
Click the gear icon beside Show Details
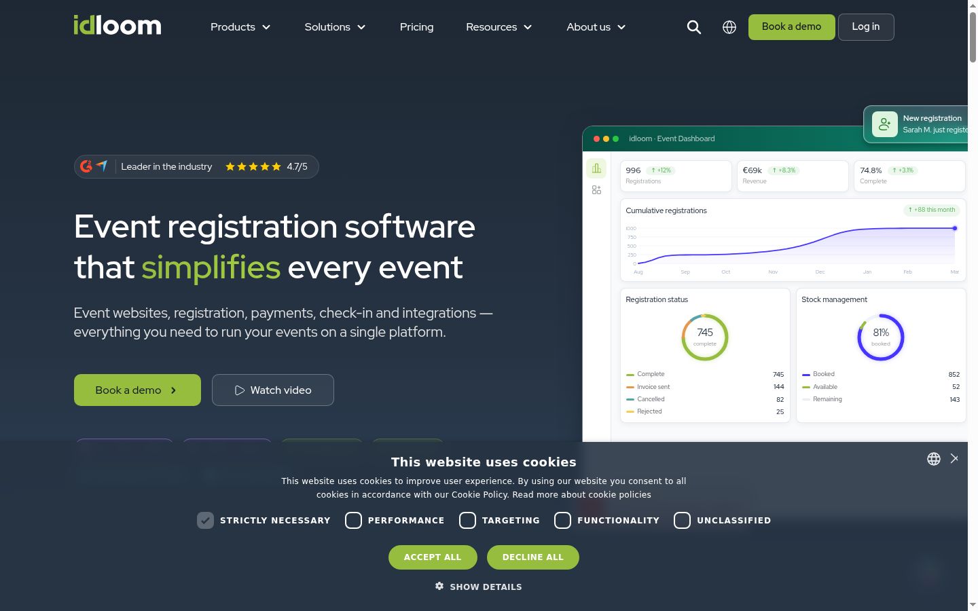tap(439, 586)
